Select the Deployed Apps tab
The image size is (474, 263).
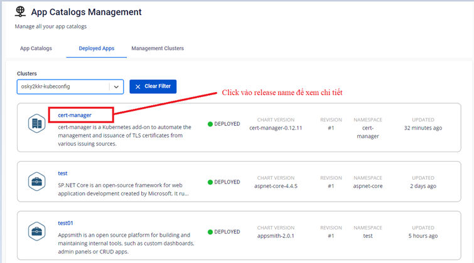click(96, 48)
